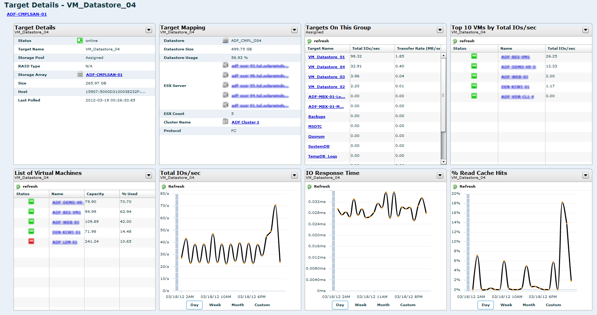
Task: Open ADF-CMPLSAN-01 breadcrumb link under title
Action: 27,14
